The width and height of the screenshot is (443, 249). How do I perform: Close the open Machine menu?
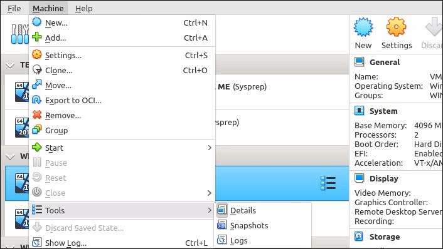pos(48,9)
